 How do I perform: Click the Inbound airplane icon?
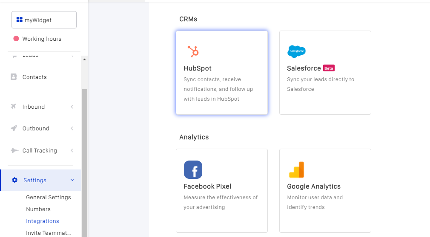pyautogui.click(x=14, y=106)
